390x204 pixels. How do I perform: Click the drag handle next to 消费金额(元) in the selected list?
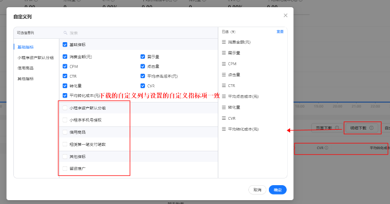pyautogui.click(x=224, y=42)
